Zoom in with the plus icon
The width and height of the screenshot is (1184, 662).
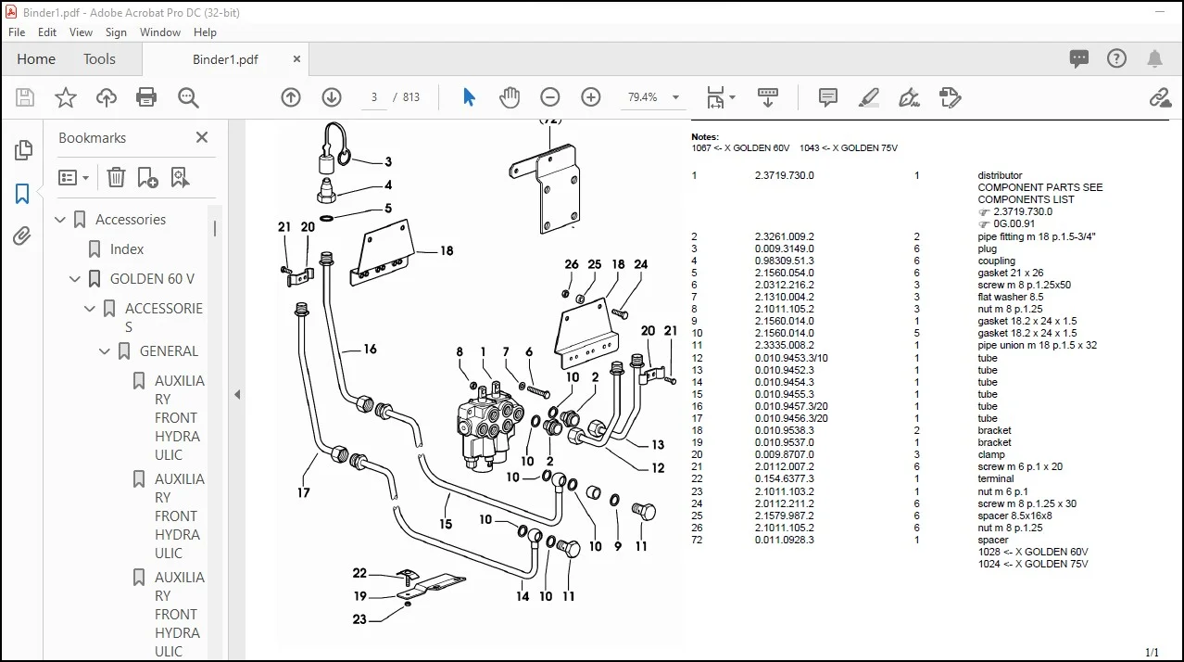(x=591, y=96)
